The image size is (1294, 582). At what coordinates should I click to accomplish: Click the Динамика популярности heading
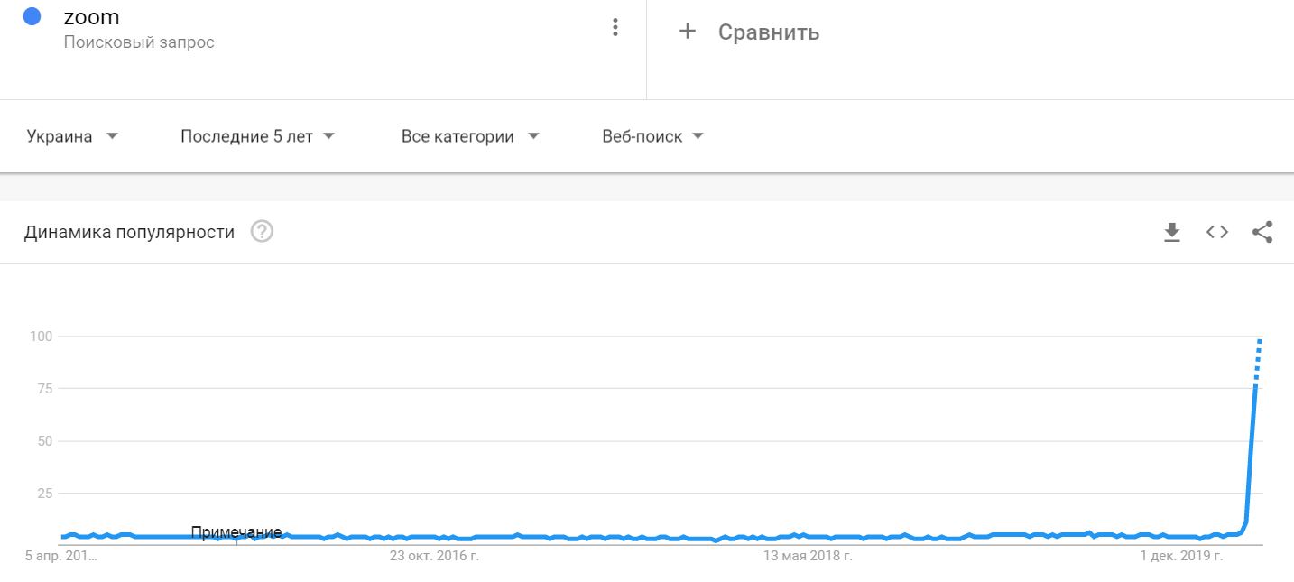tap(129, 233)
